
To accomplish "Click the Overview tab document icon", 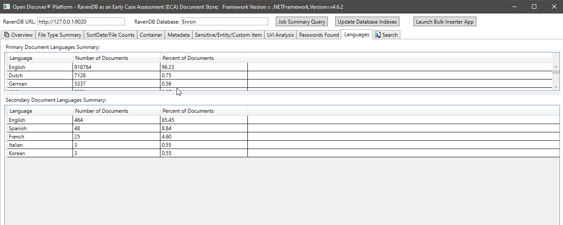I will pyautogui.click(x=7, y=35).
